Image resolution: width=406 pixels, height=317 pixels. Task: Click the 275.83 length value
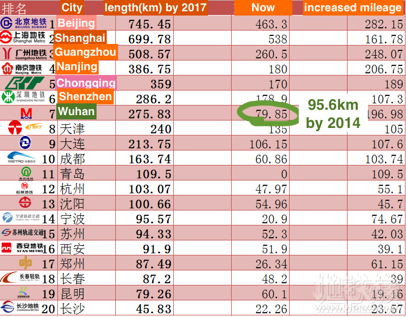click(x=150, y=114)
